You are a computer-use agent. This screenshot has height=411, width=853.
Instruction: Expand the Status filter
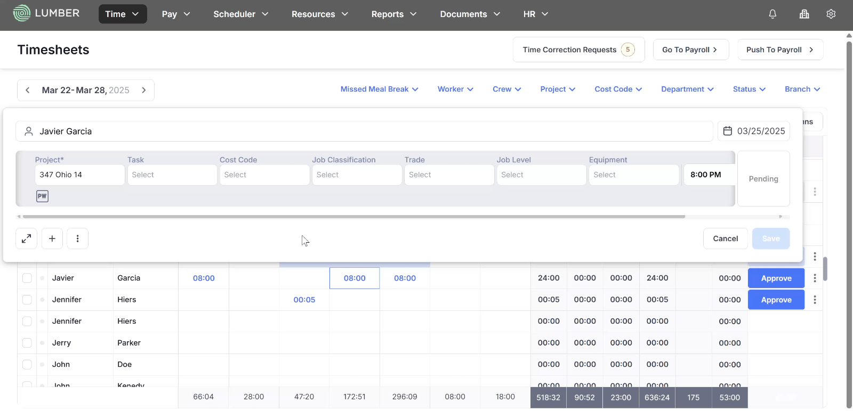(x=749, y=89)
